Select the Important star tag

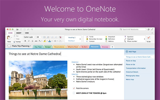click(110, 37)
